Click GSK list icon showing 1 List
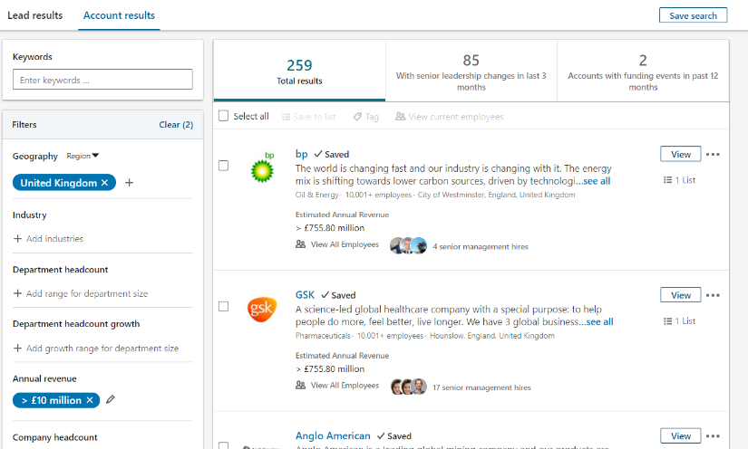This screenshot has height=449, width=748. click(668, 321)
